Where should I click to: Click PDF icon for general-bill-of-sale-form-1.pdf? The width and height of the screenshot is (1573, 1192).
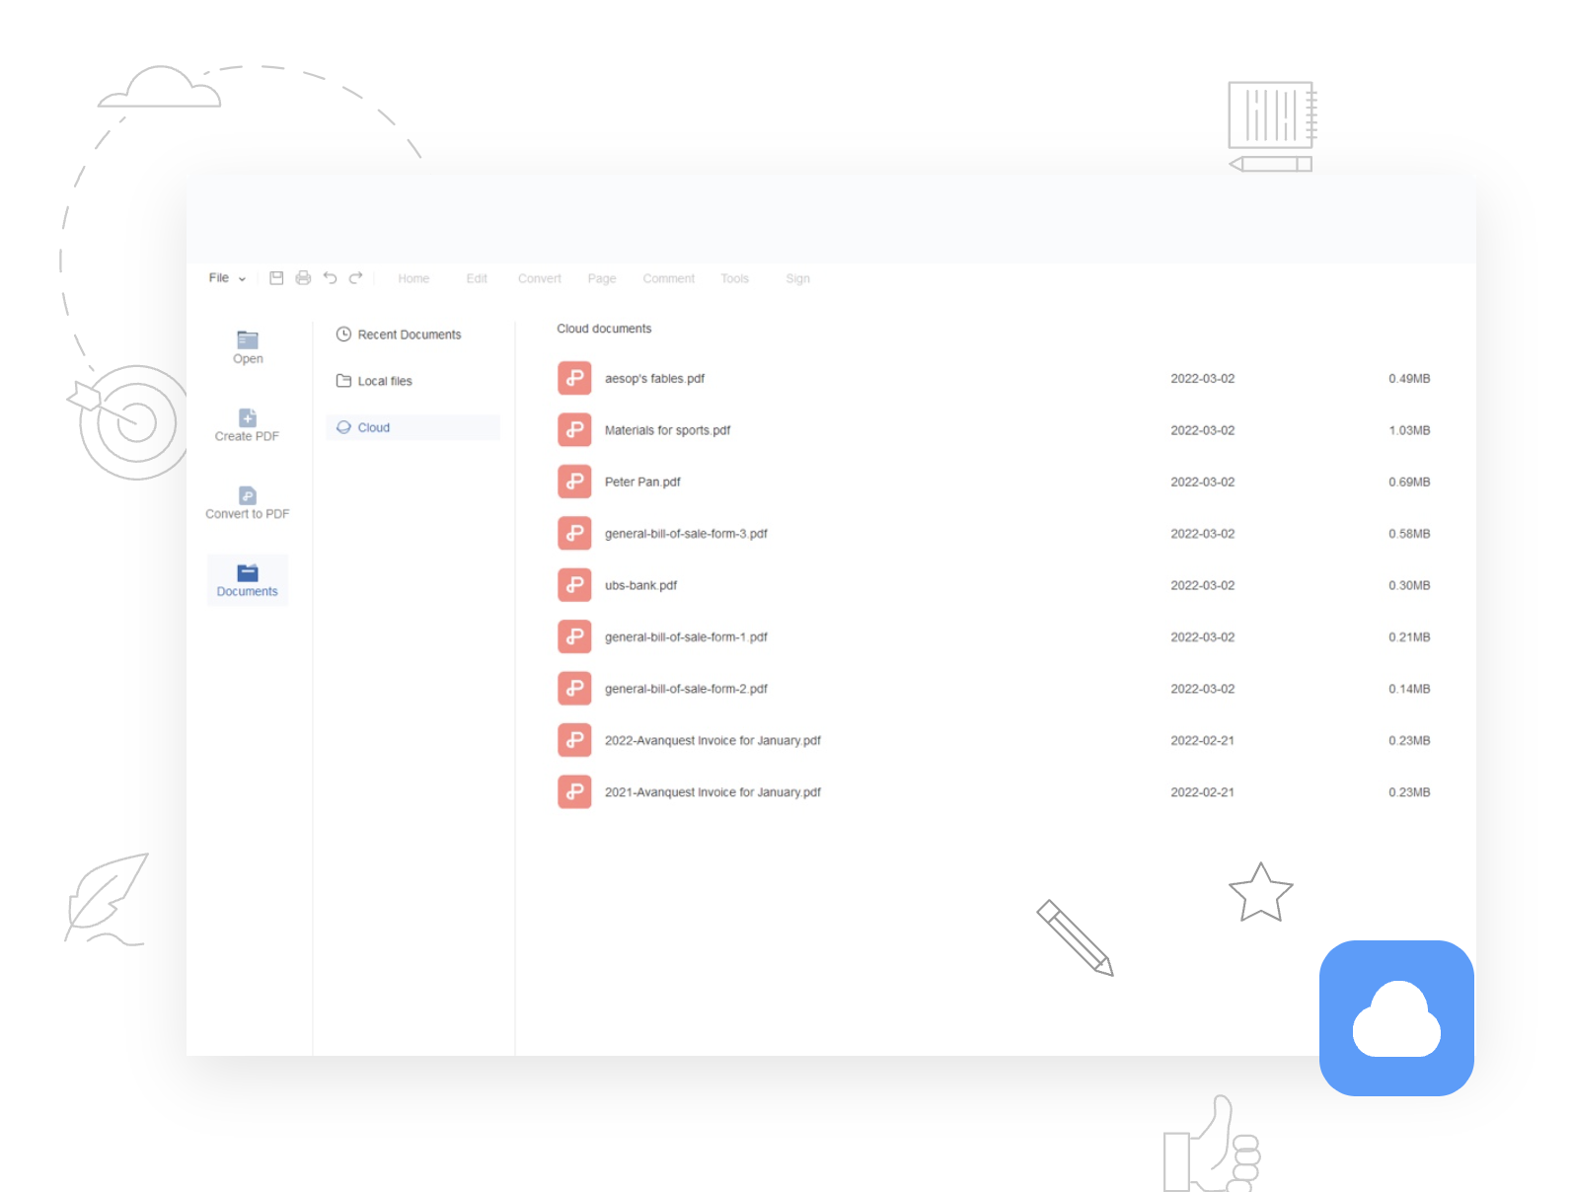pyautogui.click(x=574, y=637)
